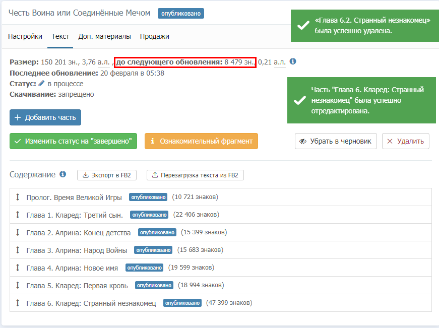Export the book with Экспорт в FB2

pos(107,175)
